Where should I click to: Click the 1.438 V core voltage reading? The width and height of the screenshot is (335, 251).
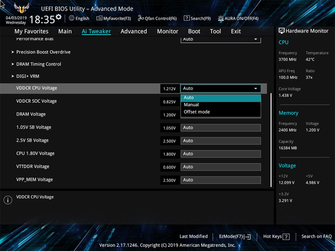[285, 95]
